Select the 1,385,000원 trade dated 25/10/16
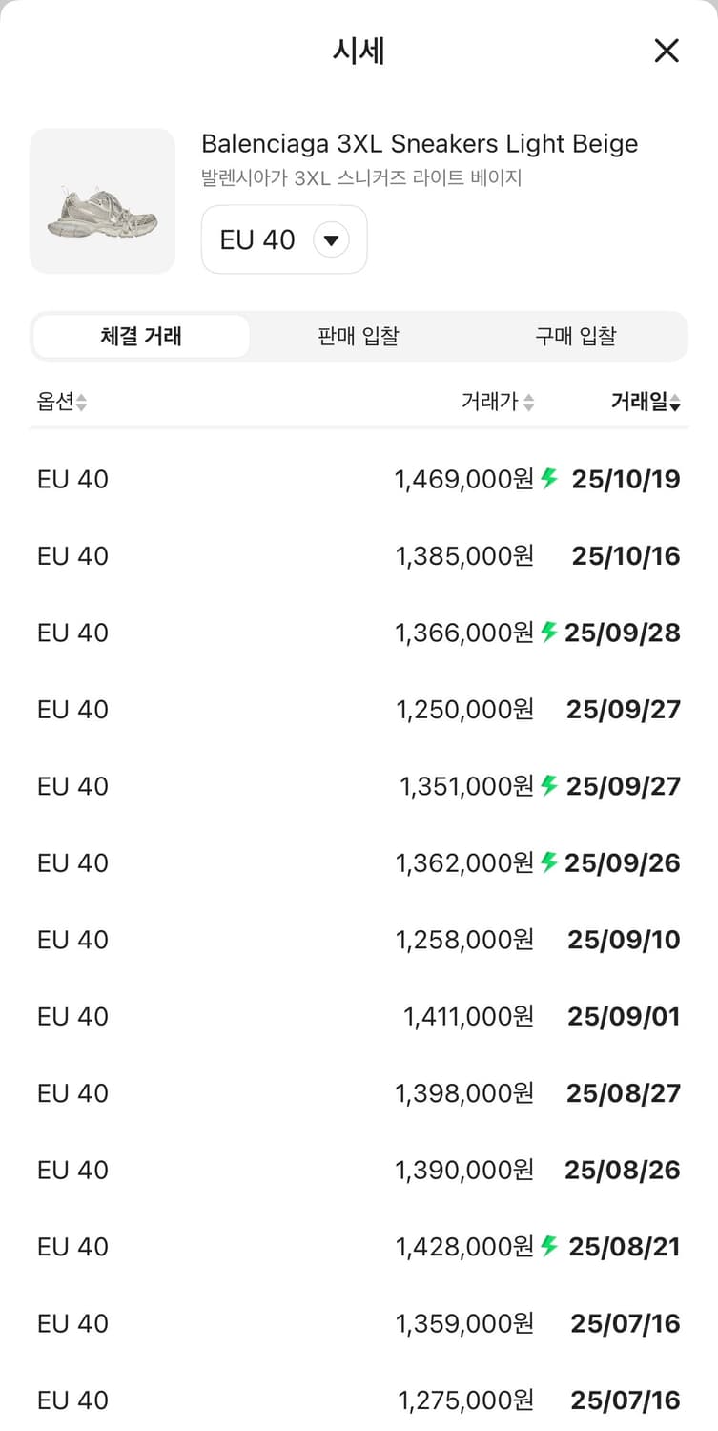 tap(359, 555)
